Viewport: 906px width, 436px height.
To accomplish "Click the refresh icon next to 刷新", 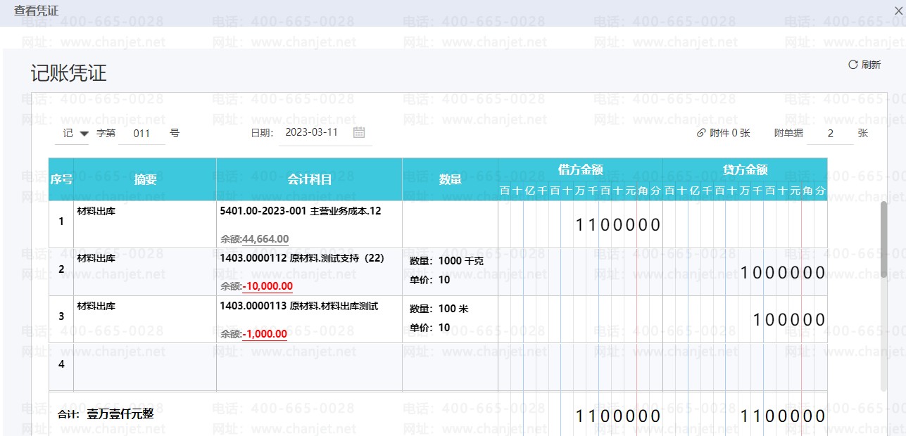I will (x=852, y=65).
